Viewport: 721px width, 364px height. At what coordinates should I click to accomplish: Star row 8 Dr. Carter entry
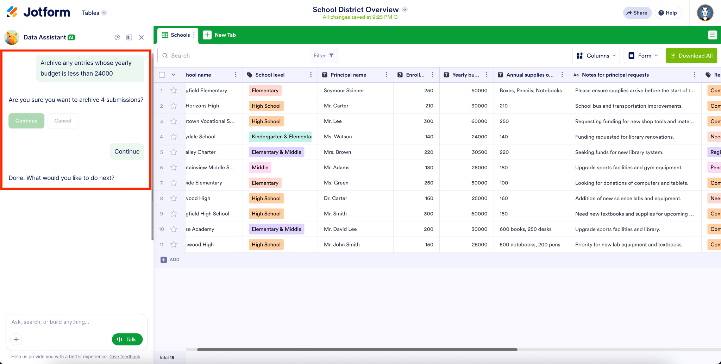pos(174,198)
